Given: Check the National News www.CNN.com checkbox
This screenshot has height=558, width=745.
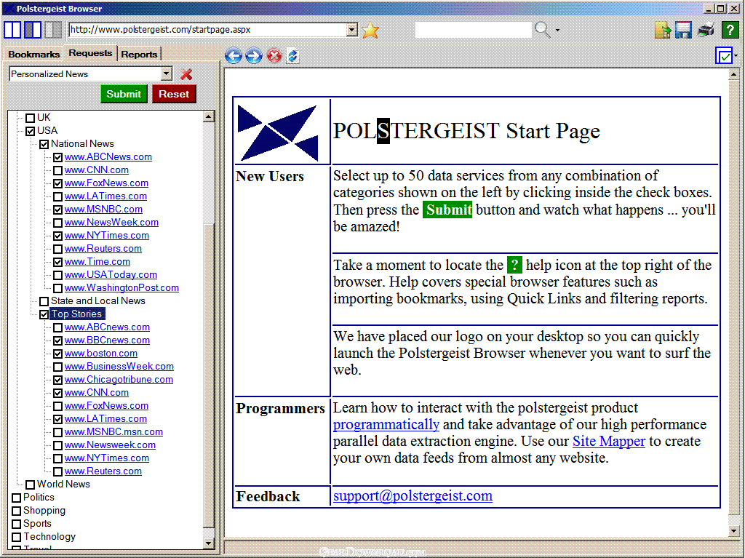Looking at the screenshot, I should (58, 170).
